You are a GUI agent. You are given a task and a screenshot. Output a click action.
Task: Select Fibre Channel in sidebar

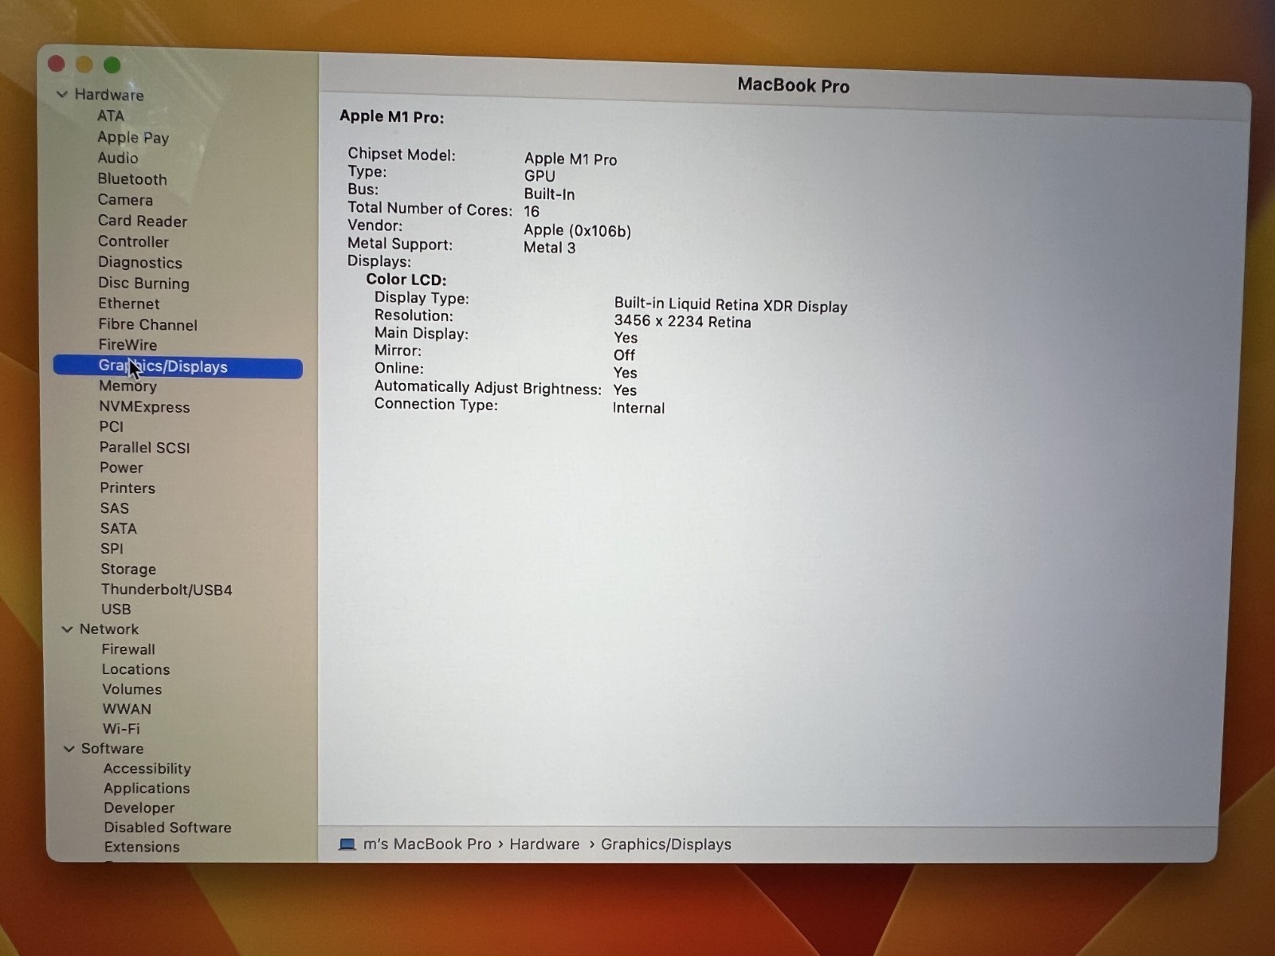(147, 324)
